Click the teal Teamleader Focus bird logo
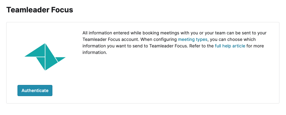This screenshot has width=286, height=115. (x=45, y=57)
